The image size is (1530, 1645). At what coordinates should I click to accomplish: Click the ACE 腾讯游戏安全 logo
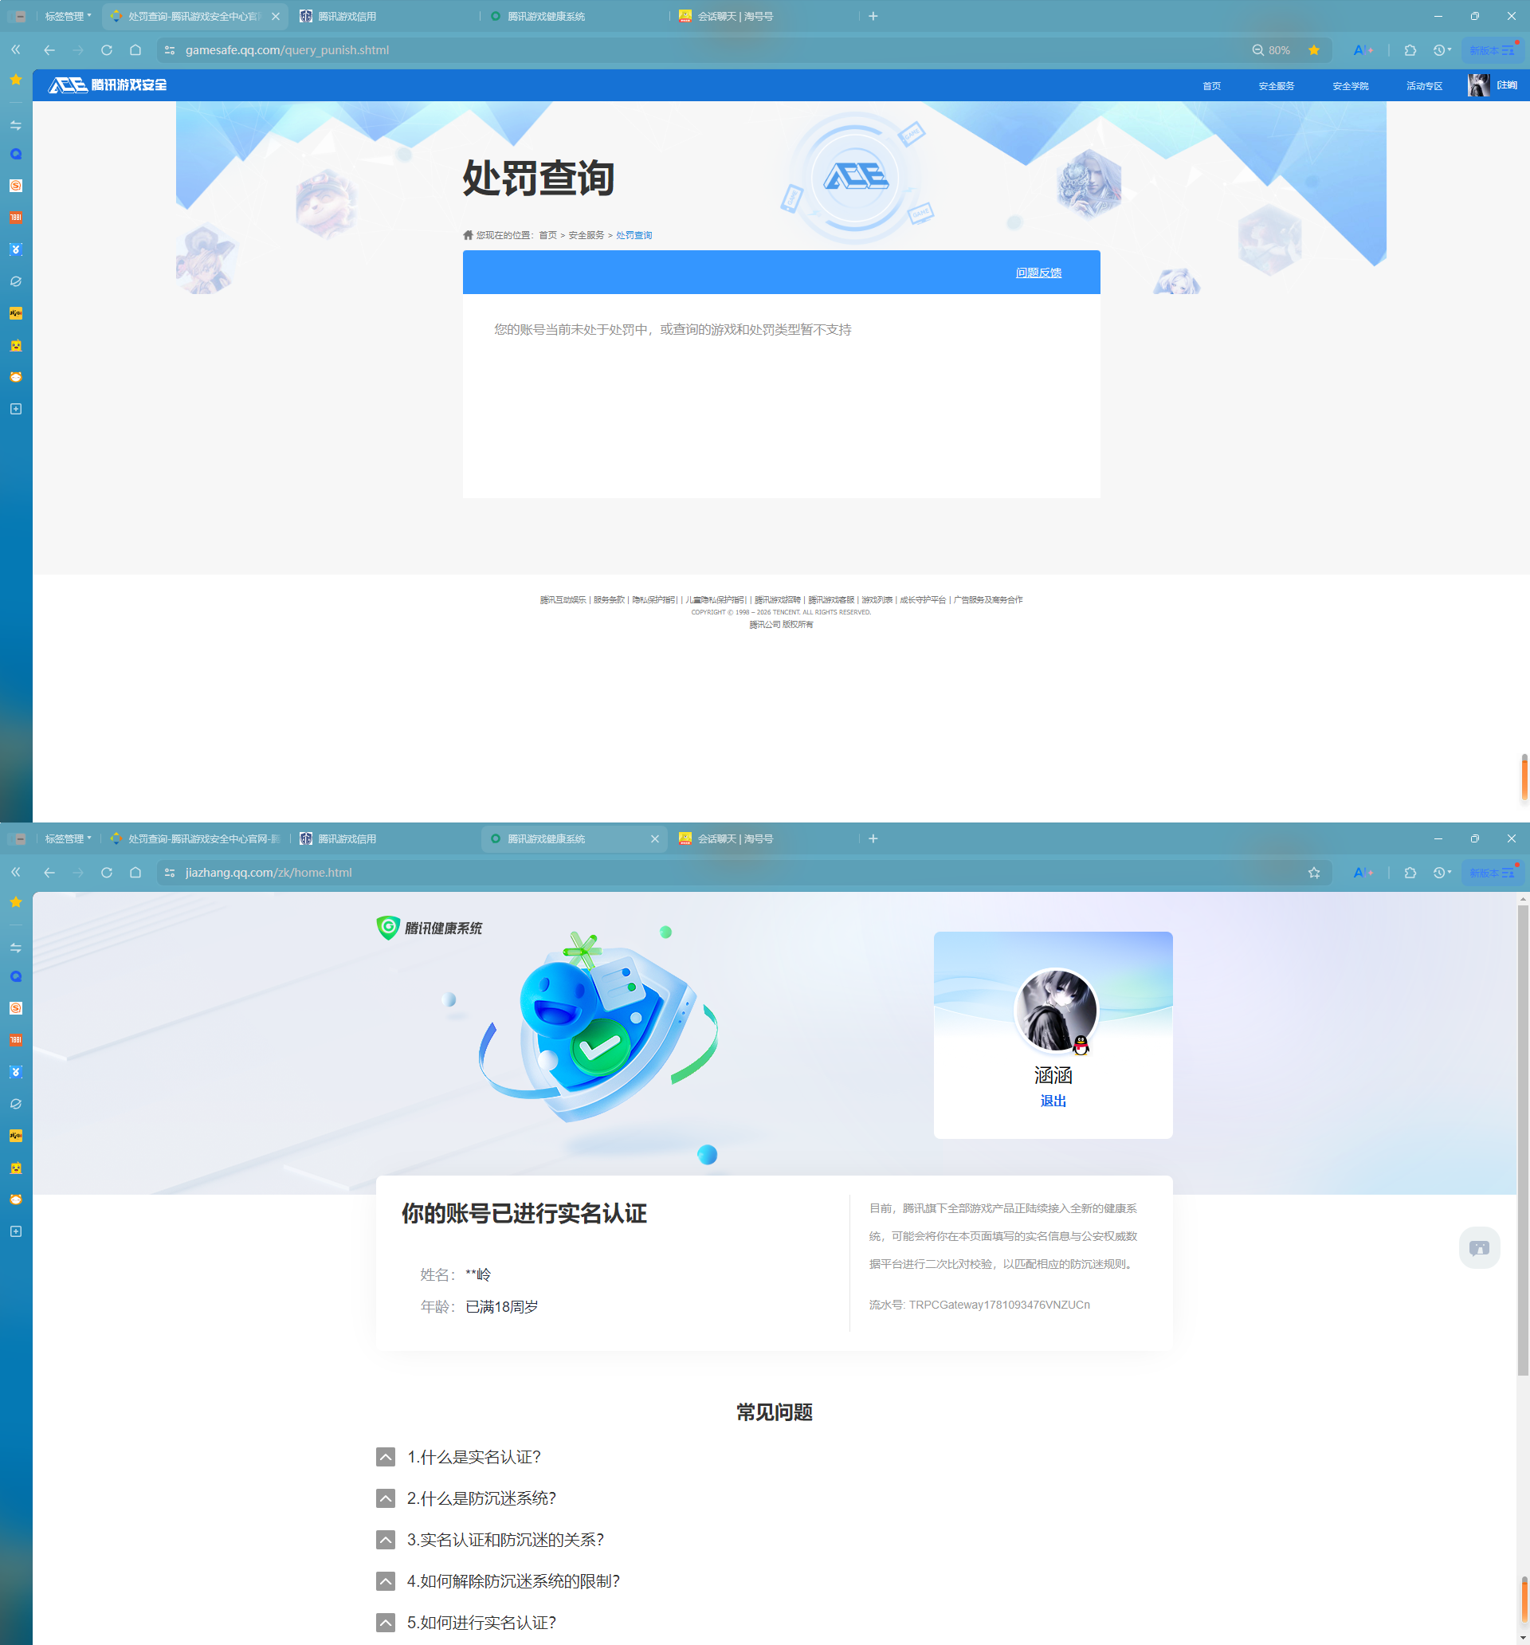point(108,84)
